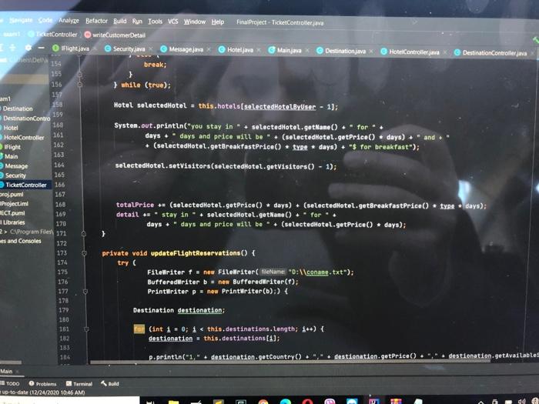Open the TODO tool window
The width and height of the screenshot is (539, 404).
click(9, 383)
